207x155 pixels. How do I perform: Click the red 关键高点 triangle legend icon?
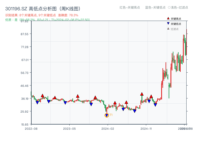tap(168, 18)
